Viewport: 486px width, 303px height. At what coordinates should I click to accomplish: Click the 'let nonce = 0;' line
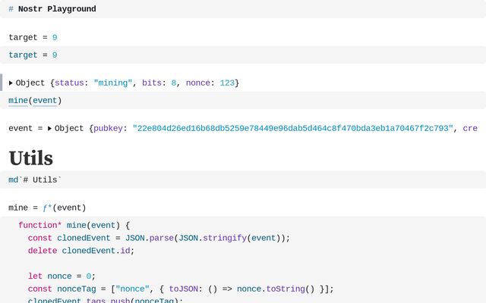click(x=61, y=276)
